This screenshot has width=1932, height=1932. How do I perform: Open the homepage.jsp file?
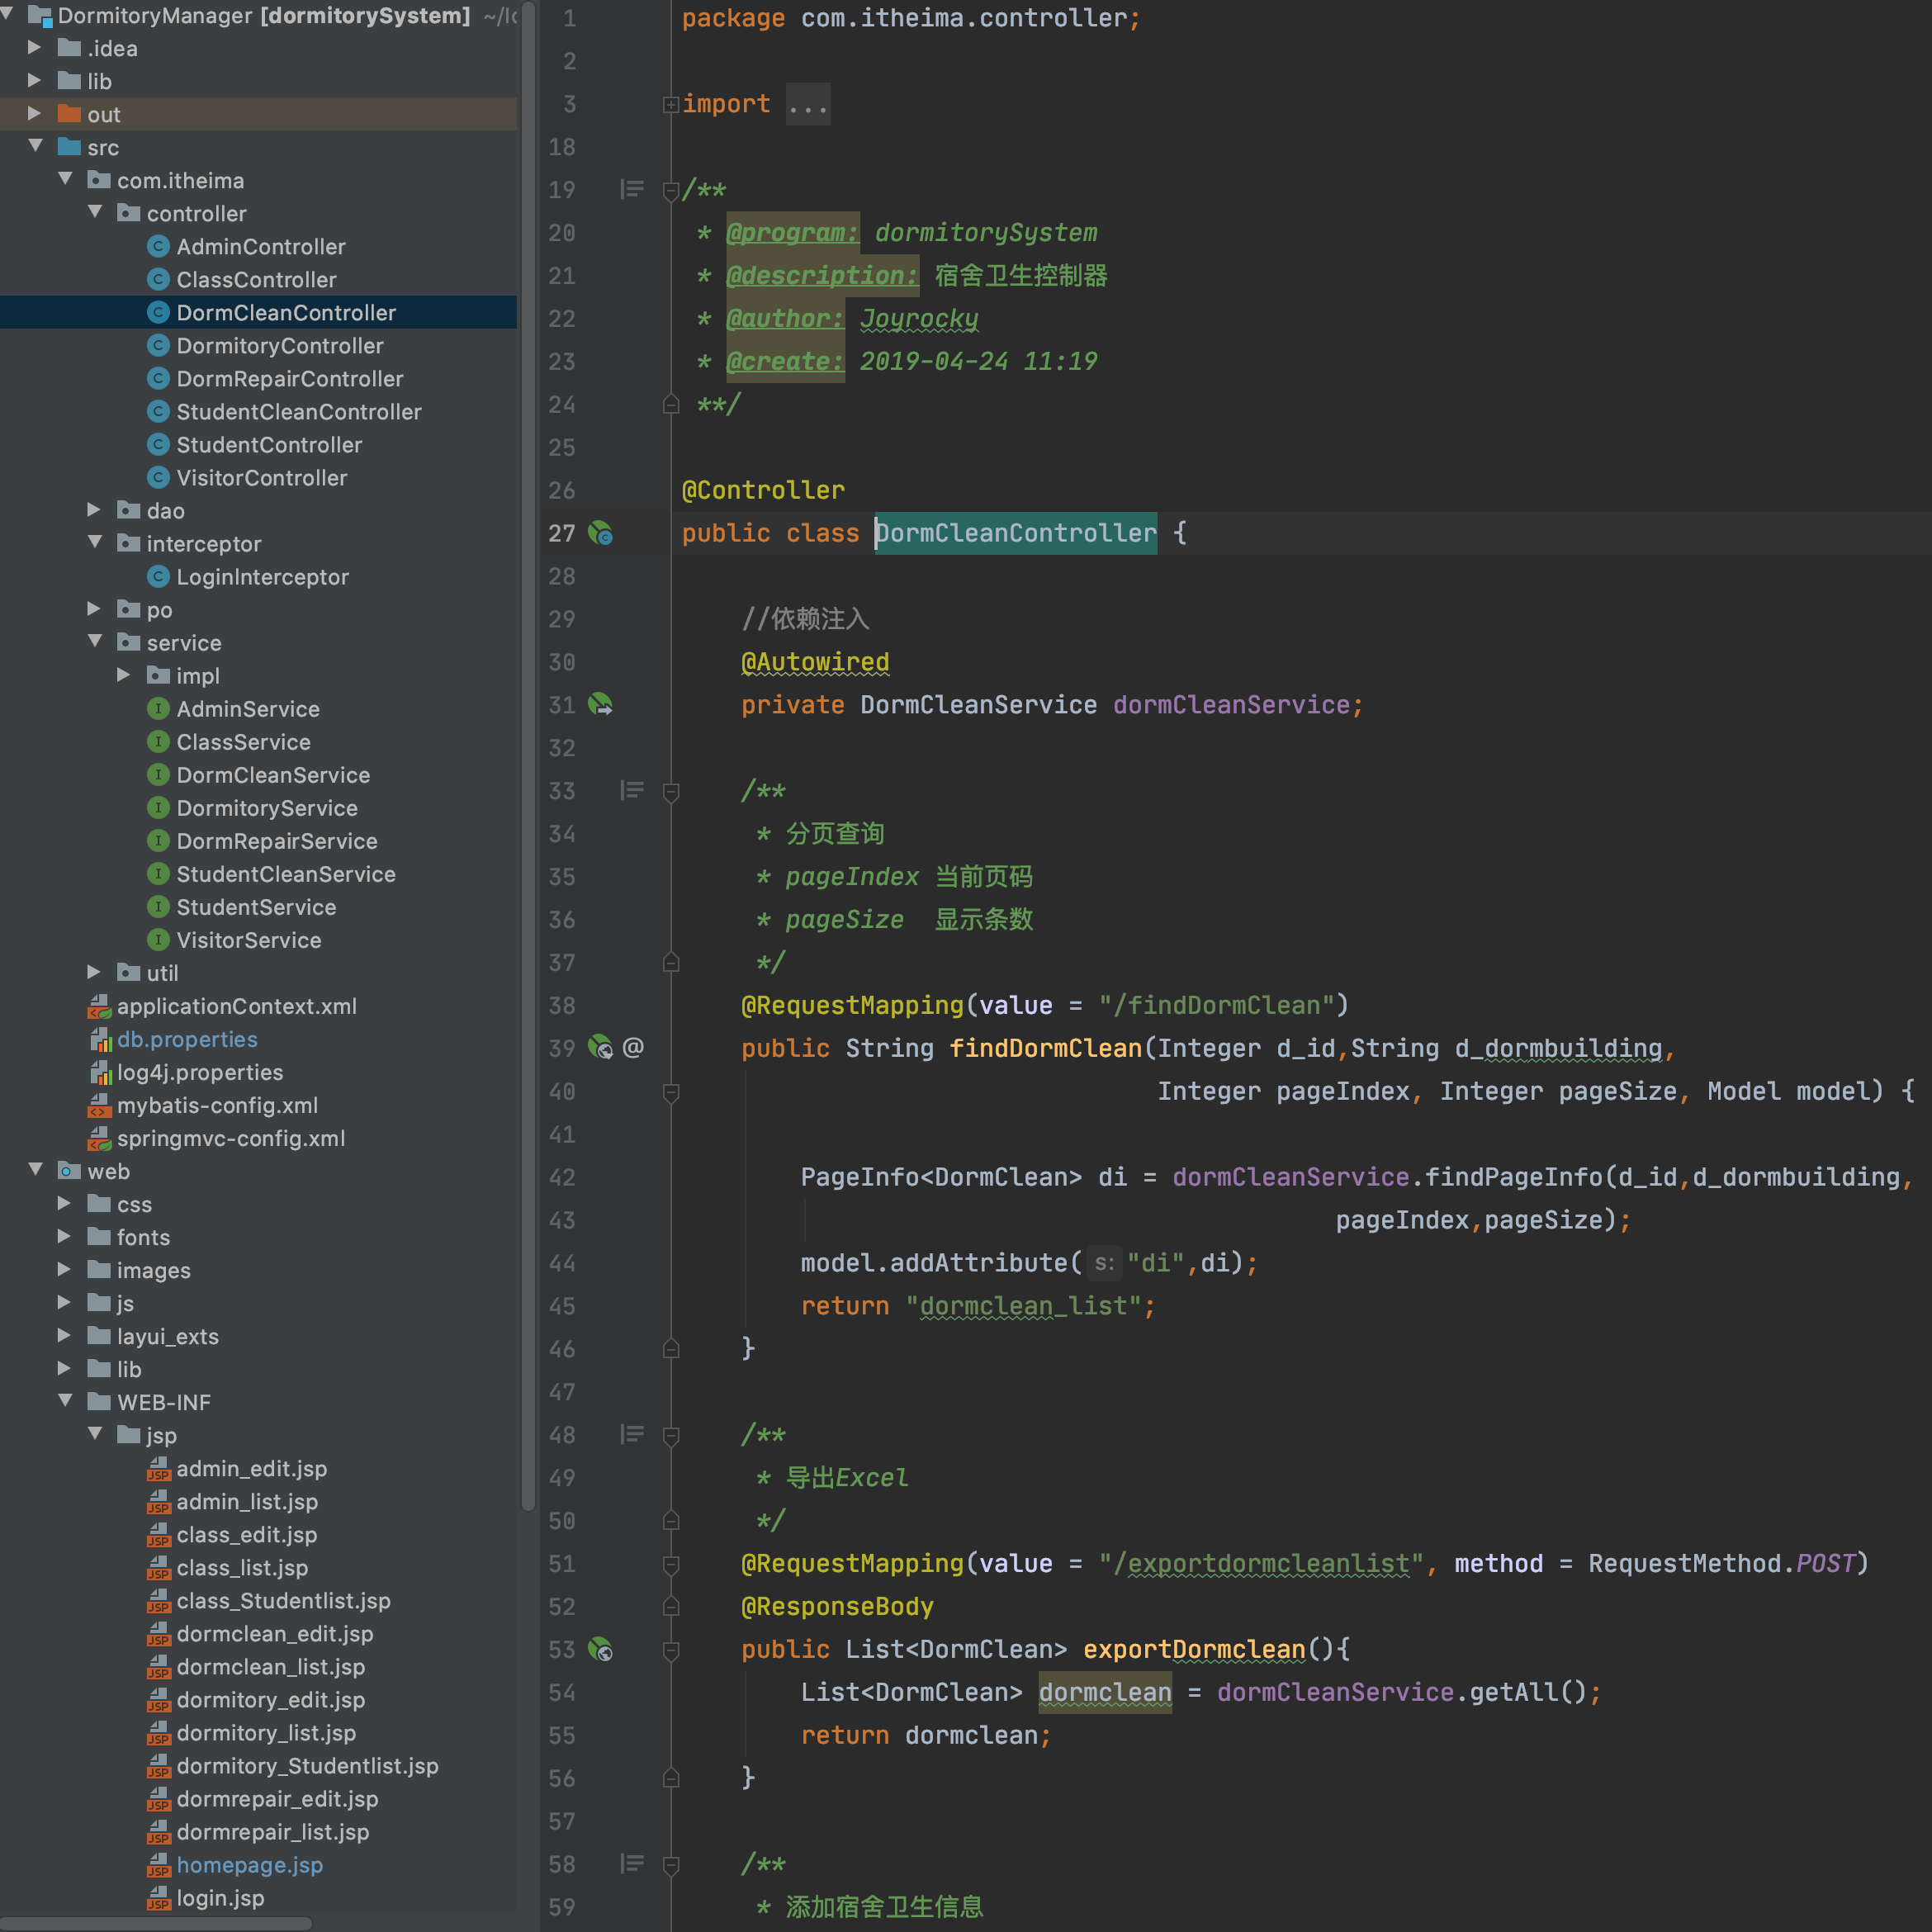point(249,1865)
